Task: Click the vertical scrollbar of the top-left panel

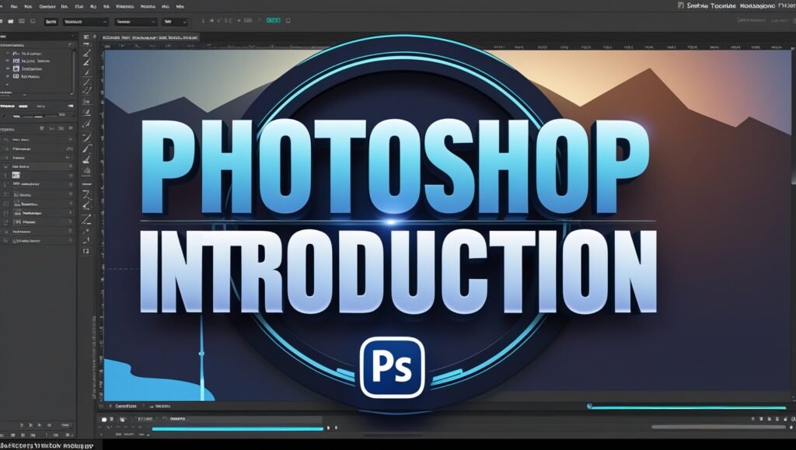Action: (73, 71)
